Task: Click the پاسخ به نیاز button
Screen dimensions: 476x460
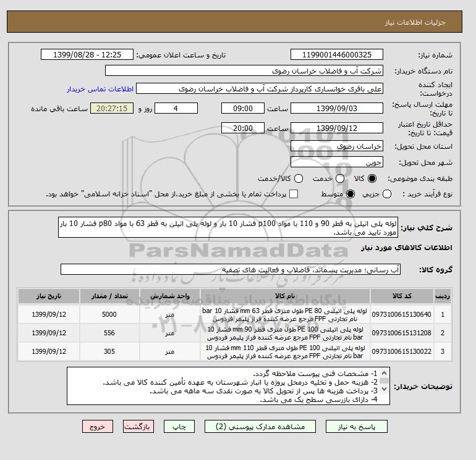Action: click(357, 427)
